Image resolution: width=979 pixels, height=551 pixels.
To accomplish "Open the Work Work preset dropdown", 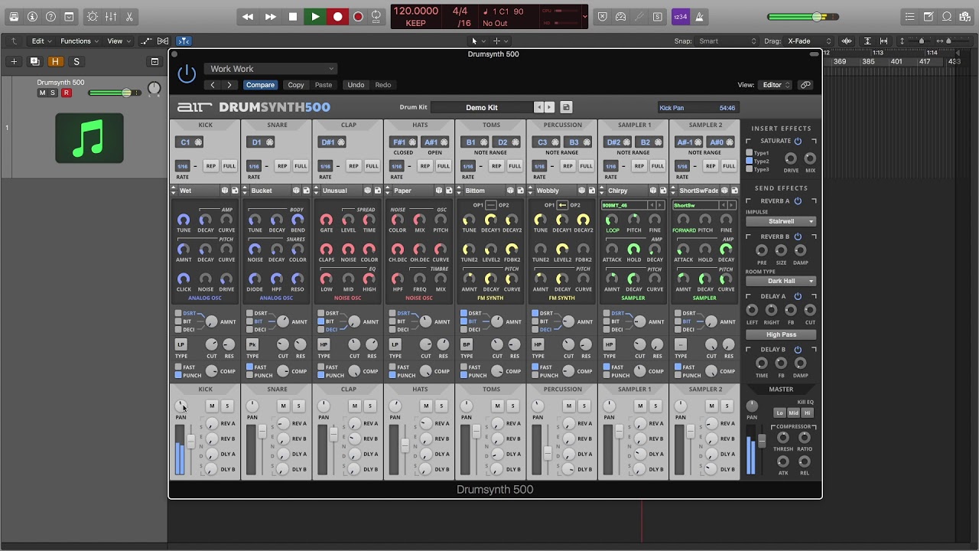I will coord(272,69).
